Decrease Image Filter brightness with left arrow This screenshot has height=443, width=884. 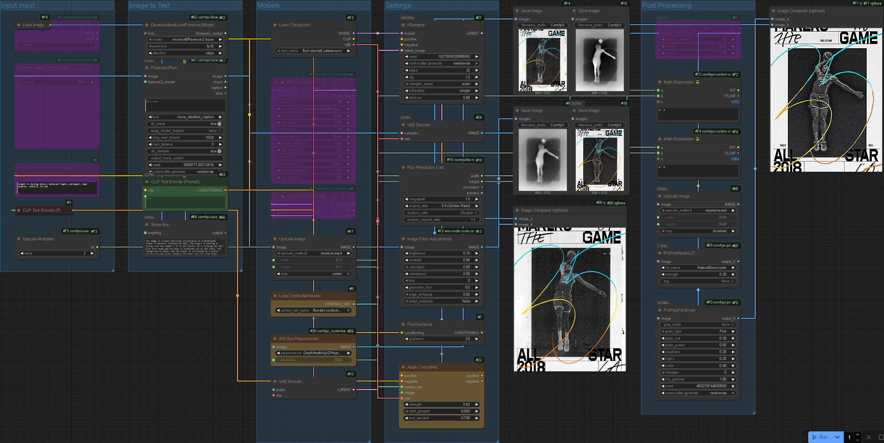click(406, 253)
